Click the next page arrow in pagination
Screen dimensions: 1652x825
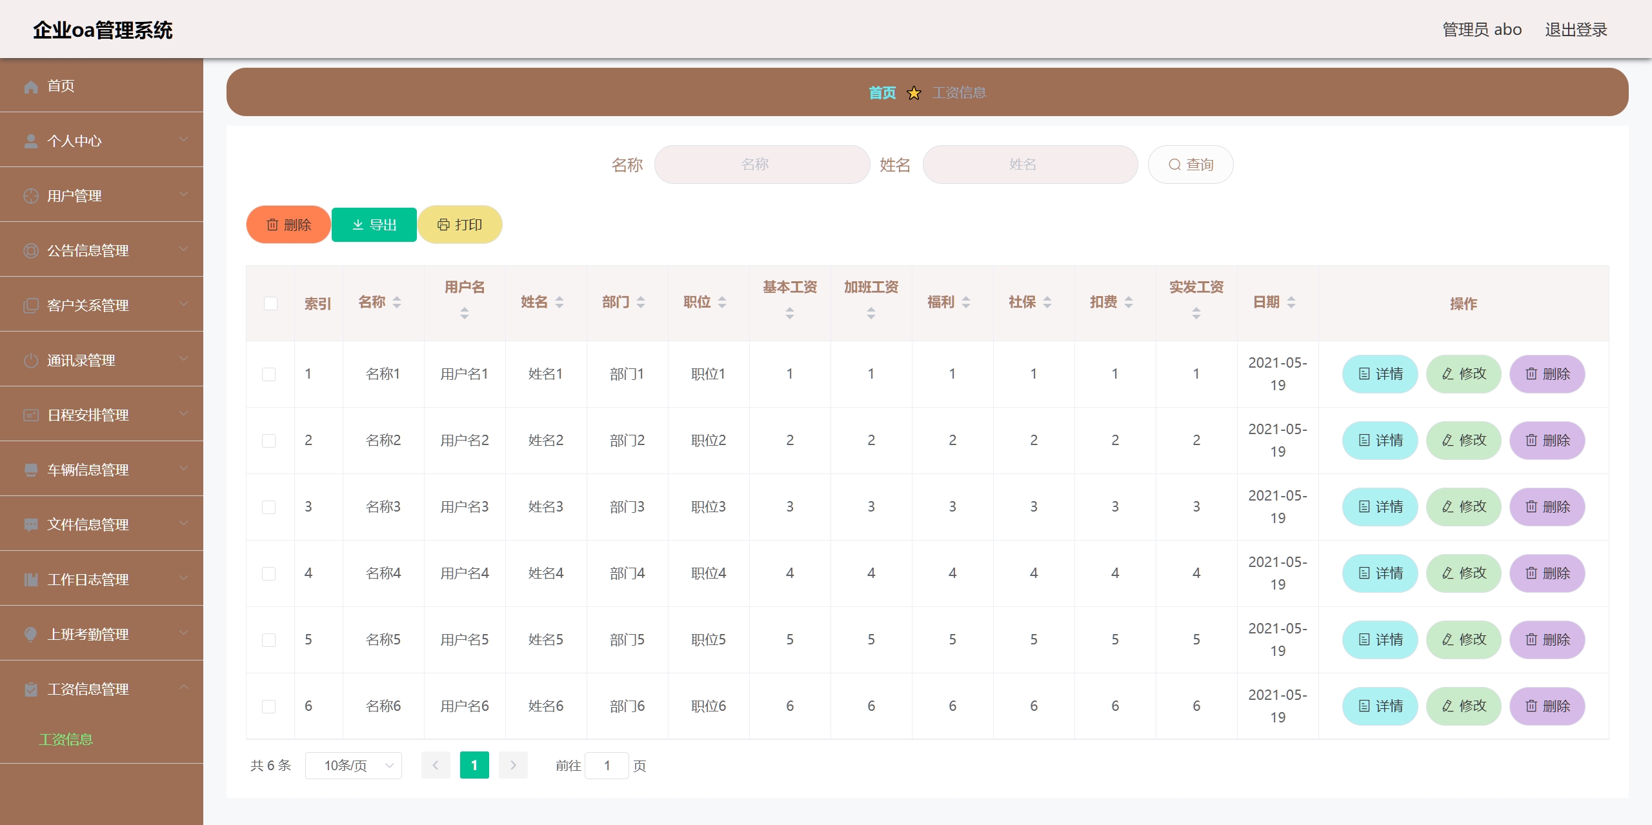(514, 766)
